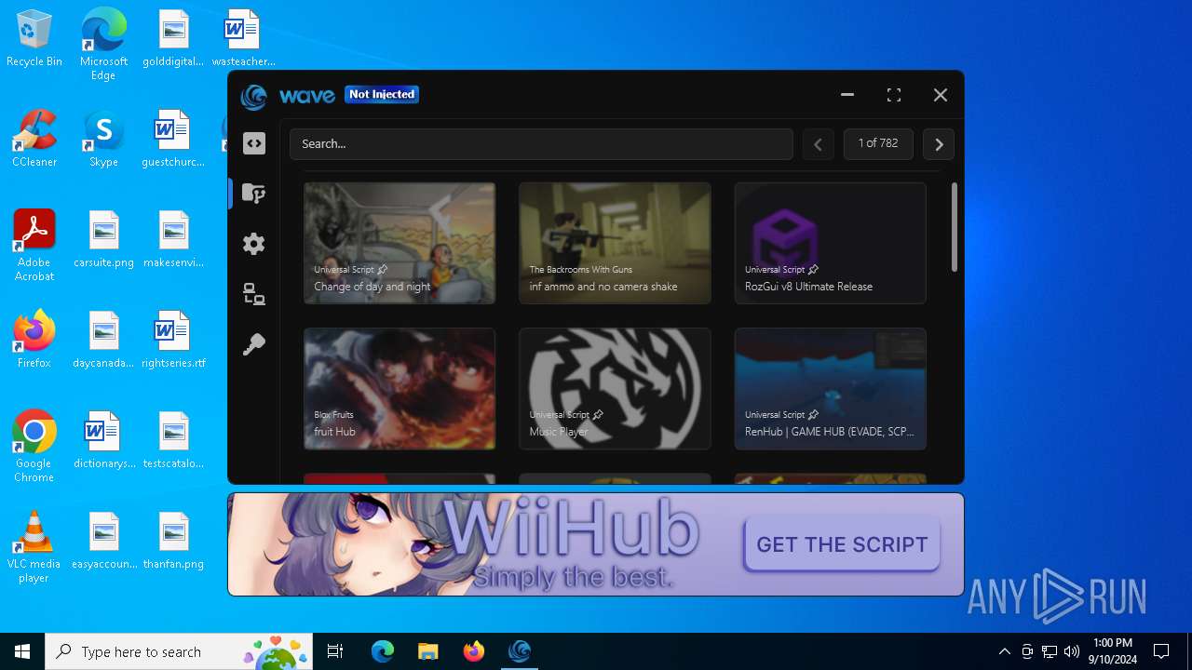Viewport: 1192px width, 670px height.
Task: Click the Wave logo icon
Action: [x=253, y=95]
